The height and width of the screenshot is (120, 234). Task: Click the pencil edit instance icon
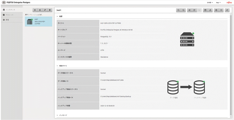(45, 10)
